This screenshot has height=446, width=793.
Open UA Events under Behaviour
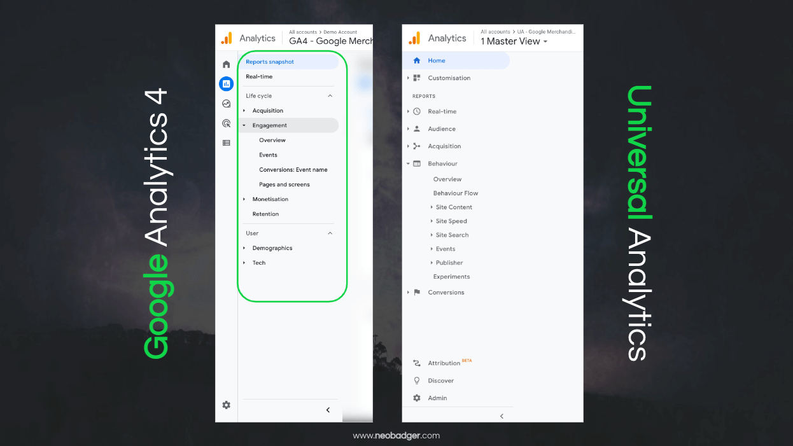point(446,249)
